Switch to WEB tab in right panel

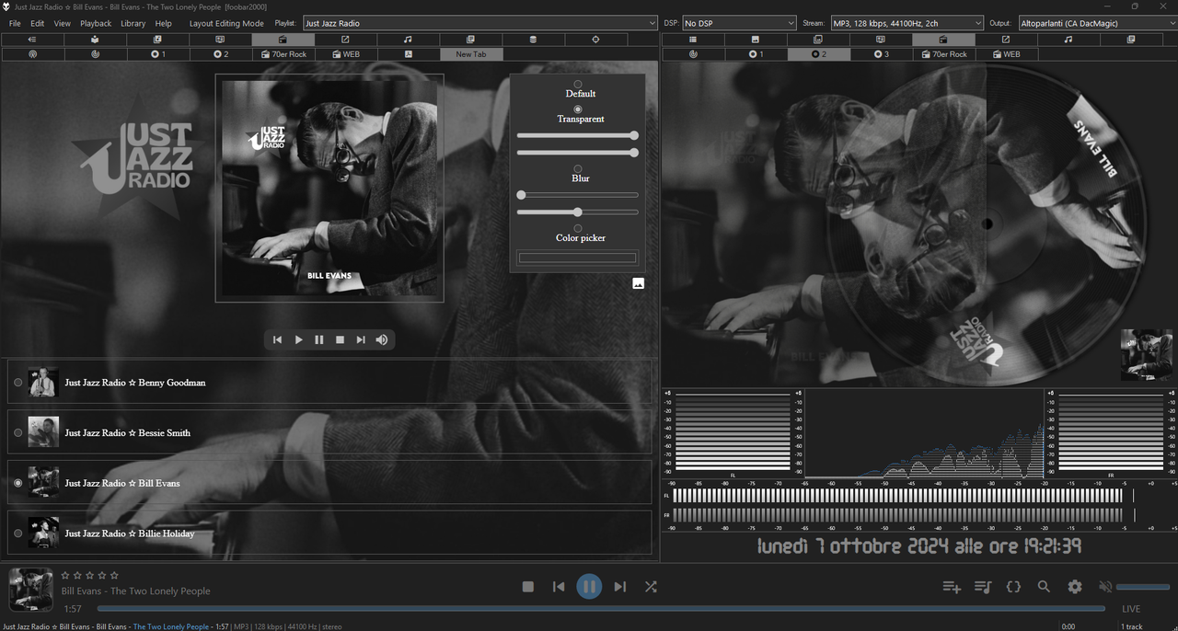tap(1006, 54)
